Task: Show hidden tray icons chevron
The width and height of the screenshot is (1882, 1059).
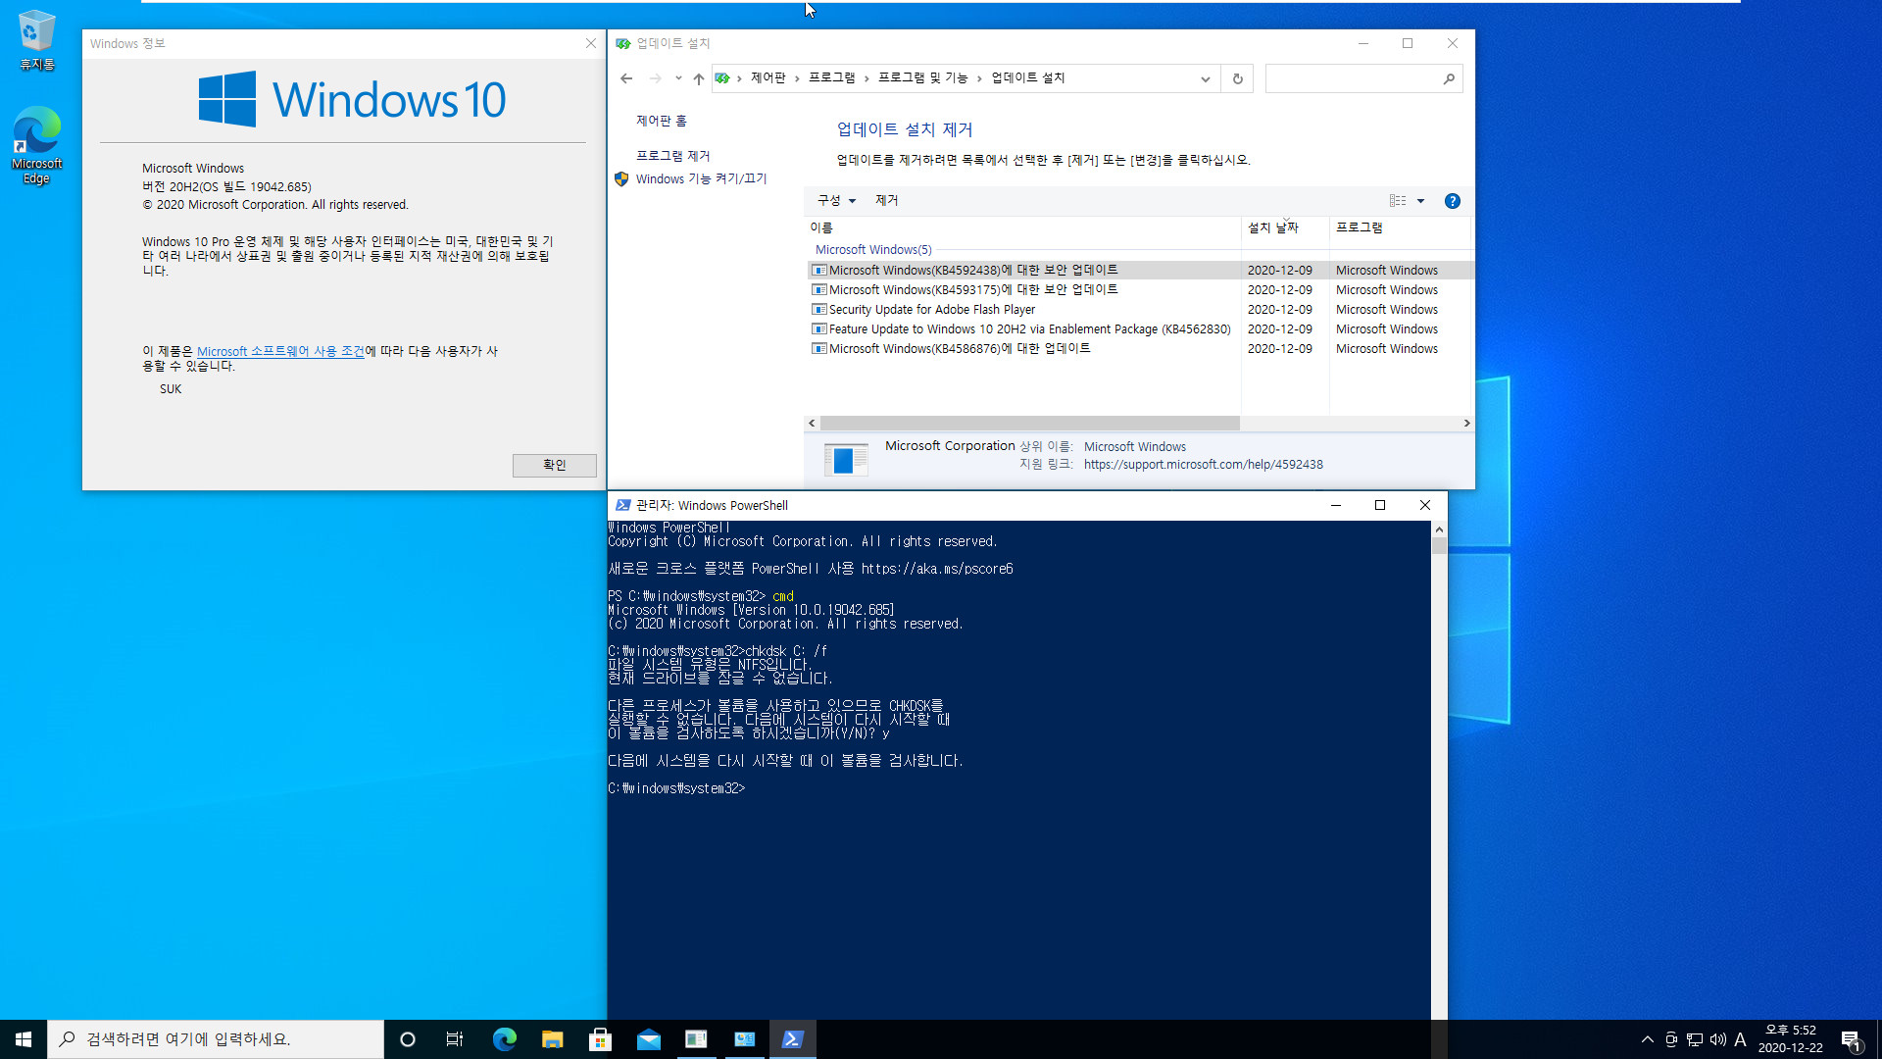Action: 1648,1040
